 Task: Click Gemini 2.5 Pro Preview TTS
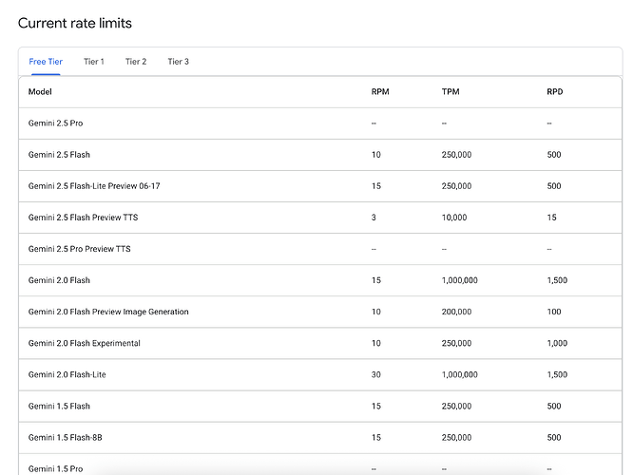pyautogui.click(x=79, y=249)
